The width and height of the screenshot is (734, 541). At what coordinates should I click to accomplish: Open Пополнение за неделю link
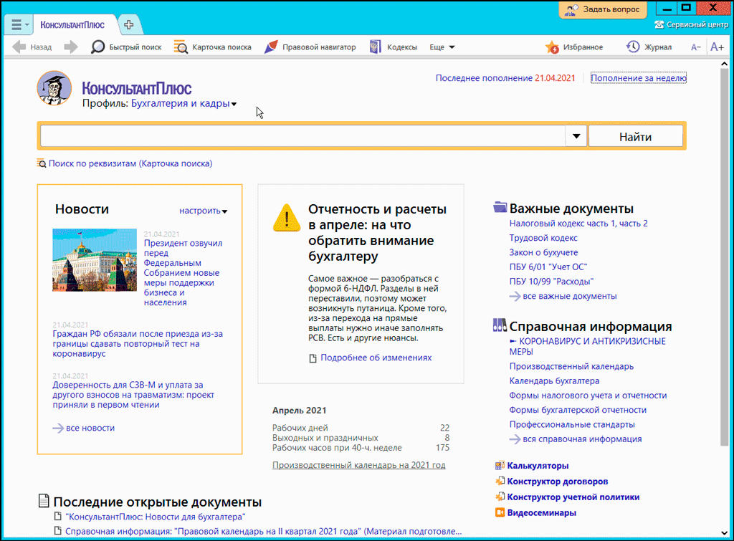[x=639, y=78]
